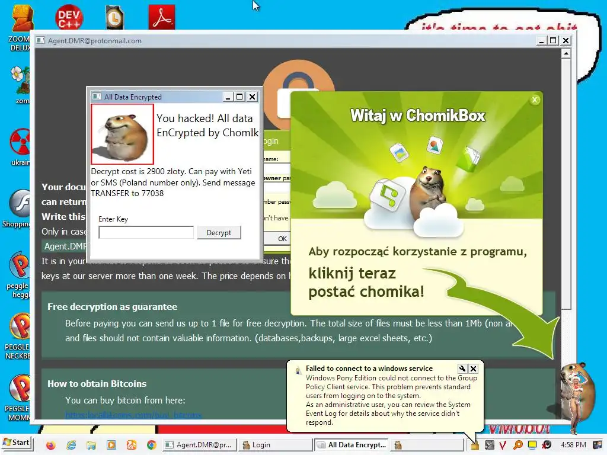Switch to the Agent.DMR@pr... taskbar window
The width and height of the screenshot is (607, 455).
pos(199,445)
